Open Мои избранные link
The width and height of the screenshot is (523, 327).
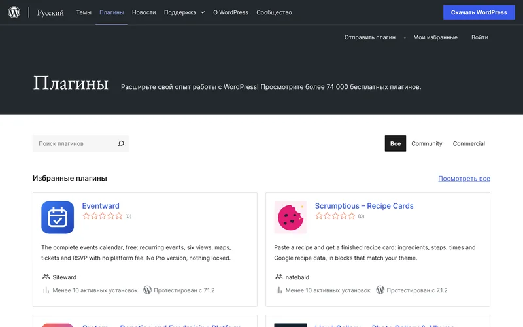(x=435, y=37)
